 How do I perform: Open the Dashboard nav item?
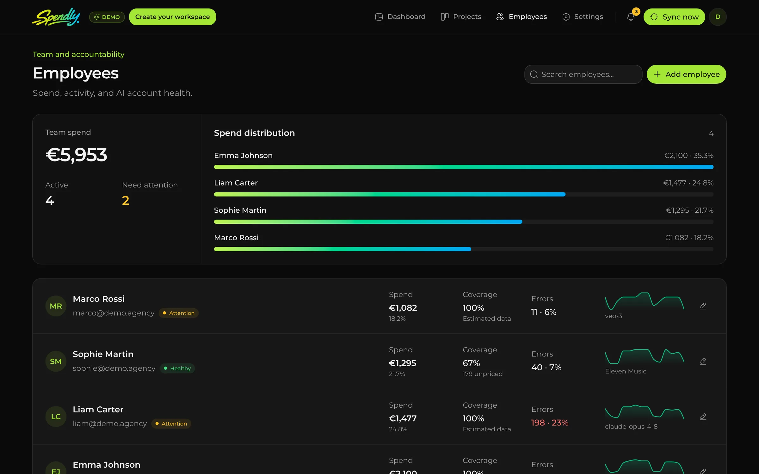pos(400,17)
